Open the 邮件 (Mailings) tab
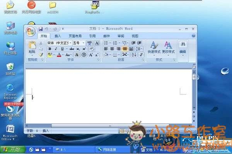The width and height of the screenshot is (232, 154). coord(107,36)
